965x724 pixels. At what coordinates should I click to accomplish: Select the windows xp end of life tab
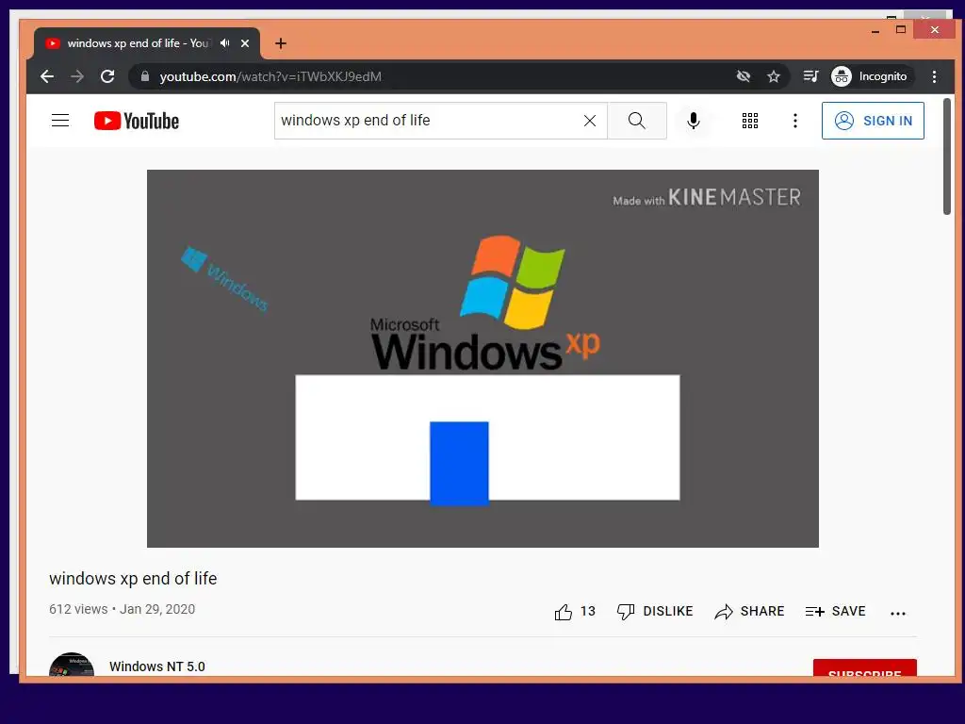pos(146,43)
